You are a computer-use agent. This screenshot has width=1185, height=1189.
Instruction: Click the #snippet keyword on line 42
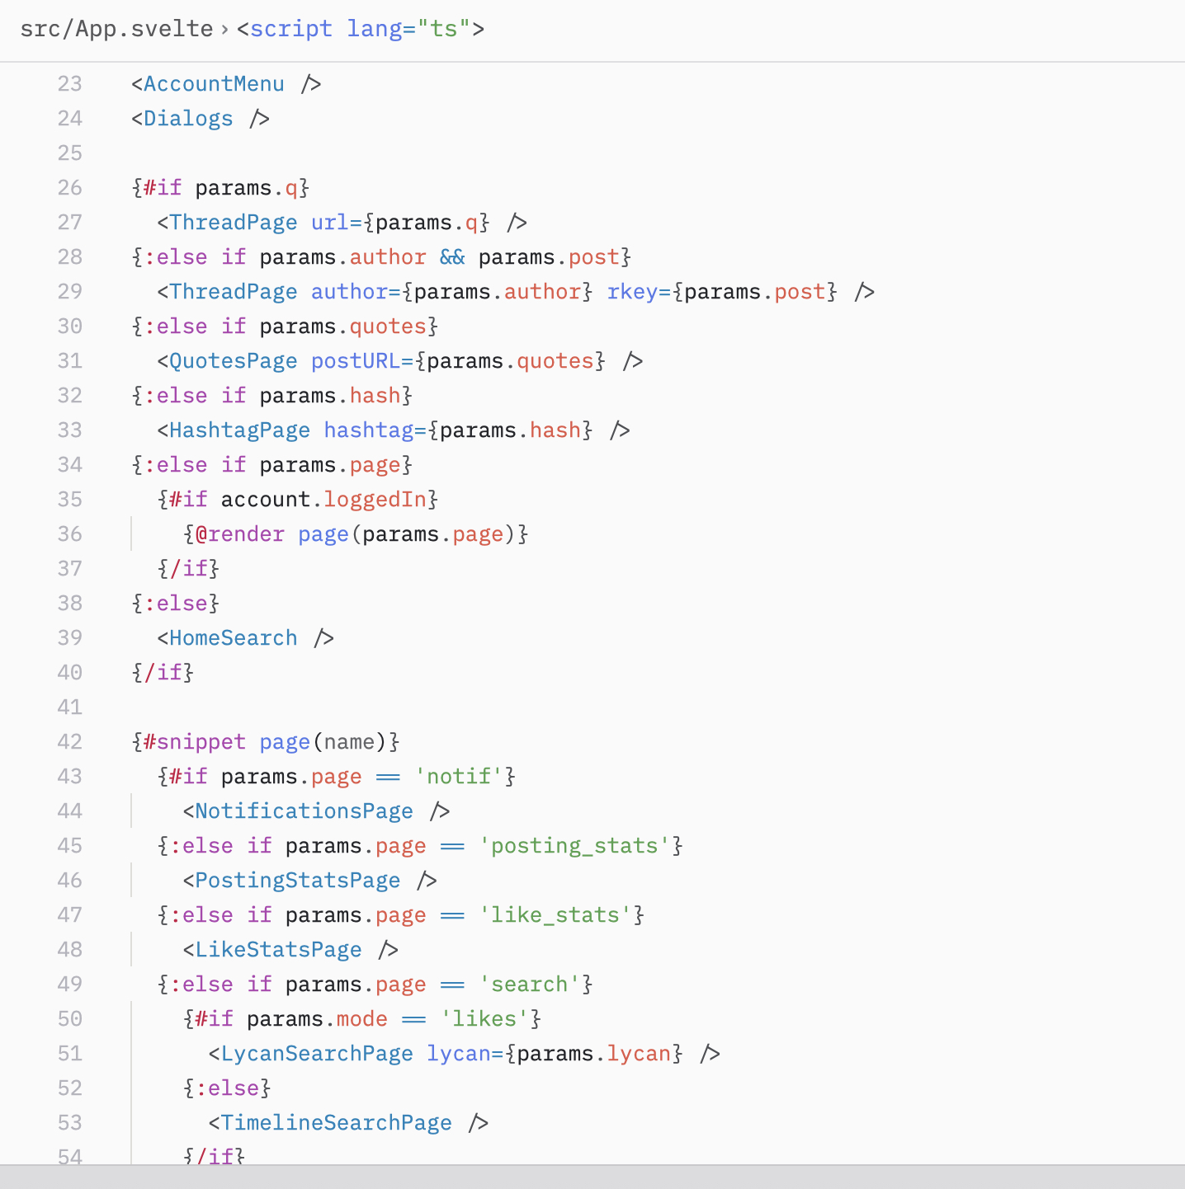[x=195, y=742]
